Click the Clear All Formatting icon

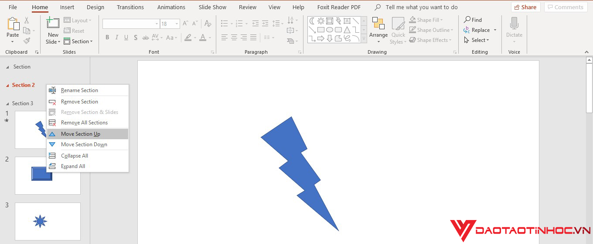(x=208, y=24)
